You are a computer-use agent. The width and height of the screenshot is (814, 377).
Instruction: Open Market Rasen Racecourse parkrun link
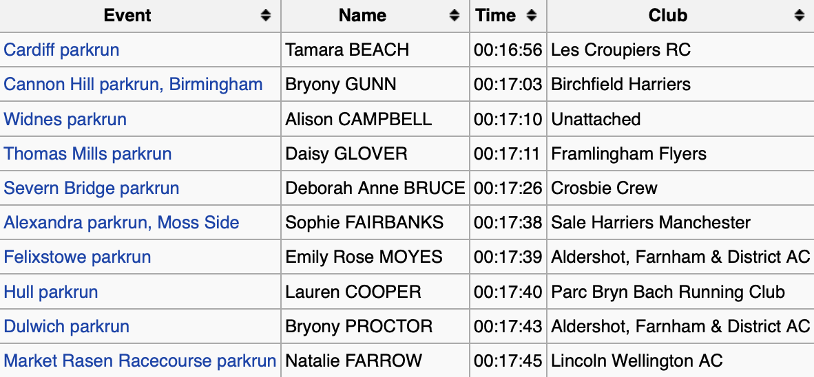coord(140,361)
